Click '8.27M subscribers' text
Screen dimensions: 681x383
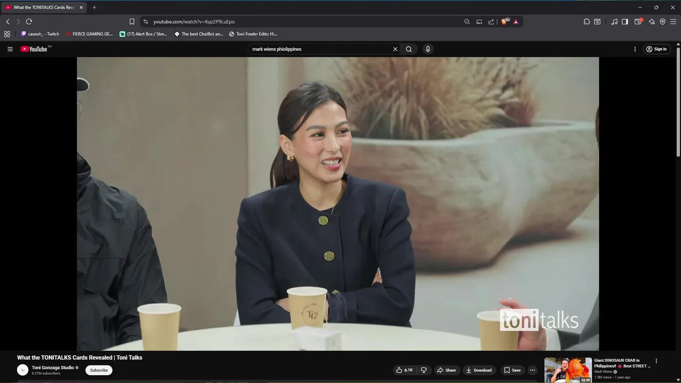point(46,373)
